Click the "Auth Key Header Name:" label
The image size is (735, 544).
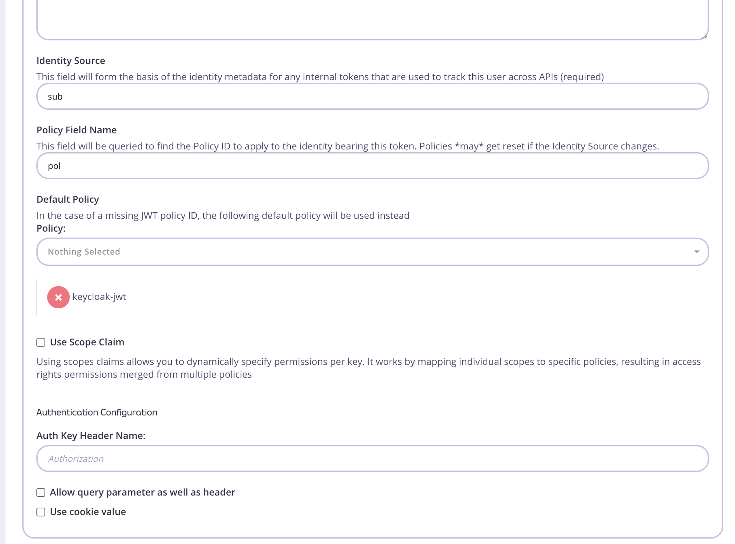tap(91, 436)
